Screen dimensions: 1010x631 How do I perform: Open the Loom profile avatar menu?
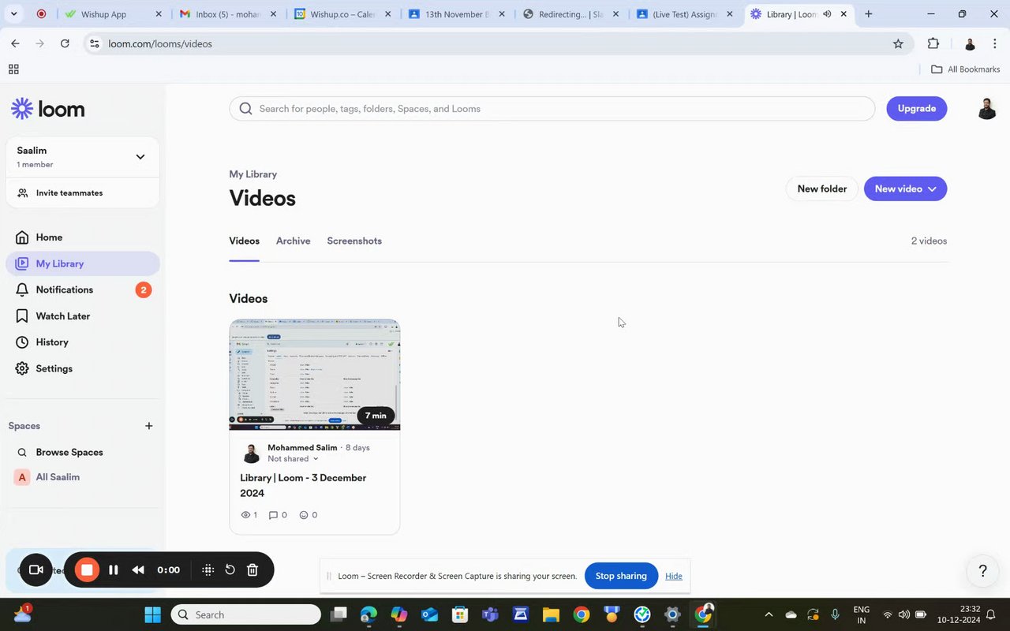coord(986,109)
